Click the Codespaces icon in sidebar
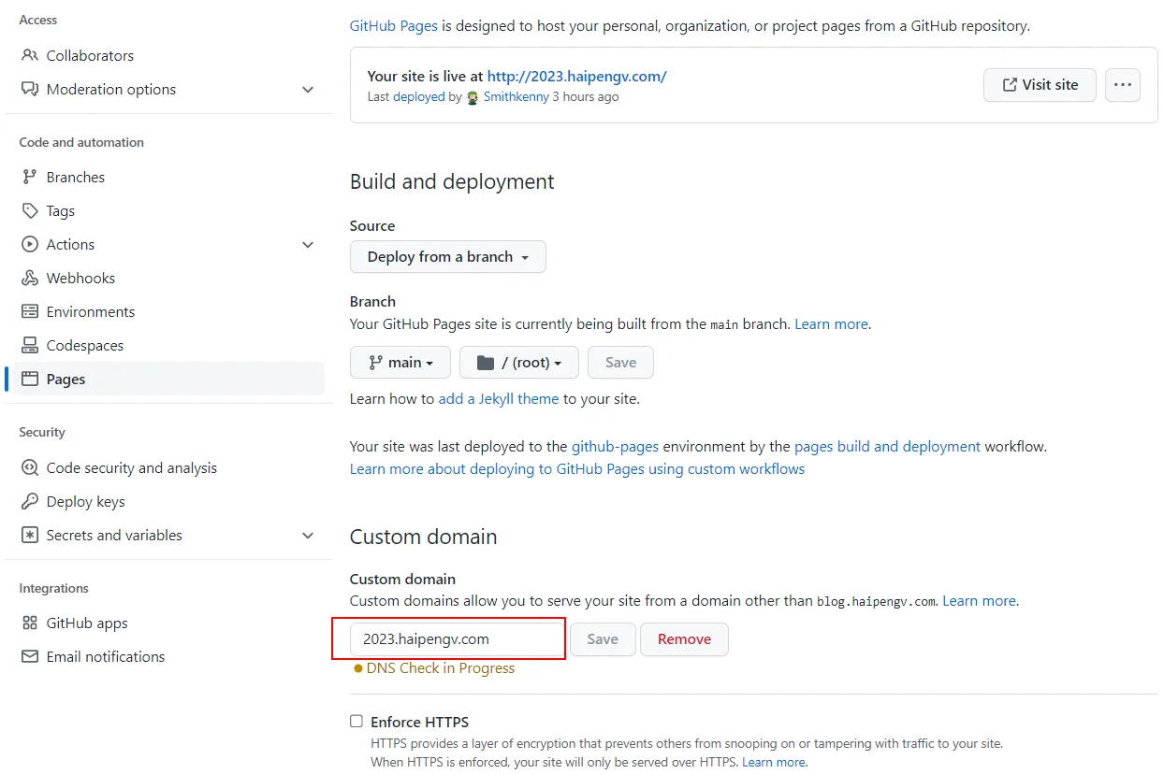1164x774 pixels. [x=30, y=345]
